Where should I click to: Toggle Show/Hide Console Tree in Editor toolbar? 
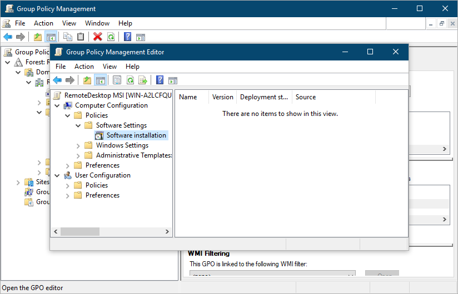[x=101, y=80]
